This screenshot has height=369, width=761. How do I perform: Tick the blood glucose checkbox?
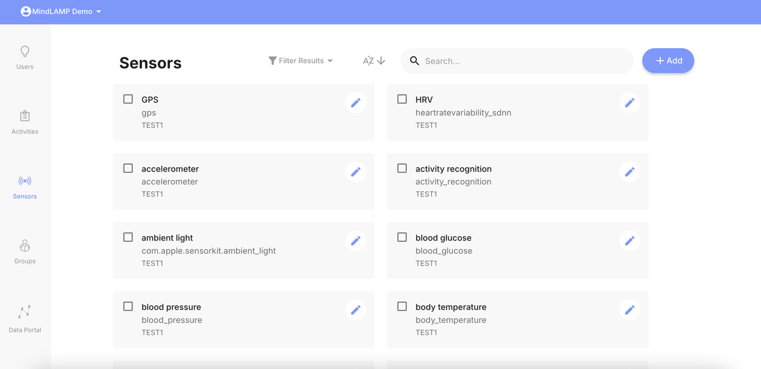[x=402, y=237]
